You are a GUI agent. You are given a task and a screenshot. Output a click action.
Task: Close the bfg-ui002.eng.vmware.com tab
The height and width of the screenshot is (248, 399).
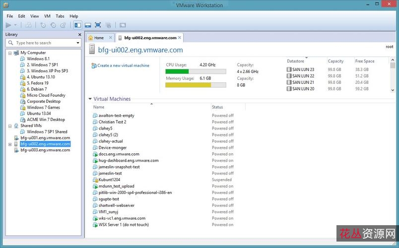tap(179, 37)
